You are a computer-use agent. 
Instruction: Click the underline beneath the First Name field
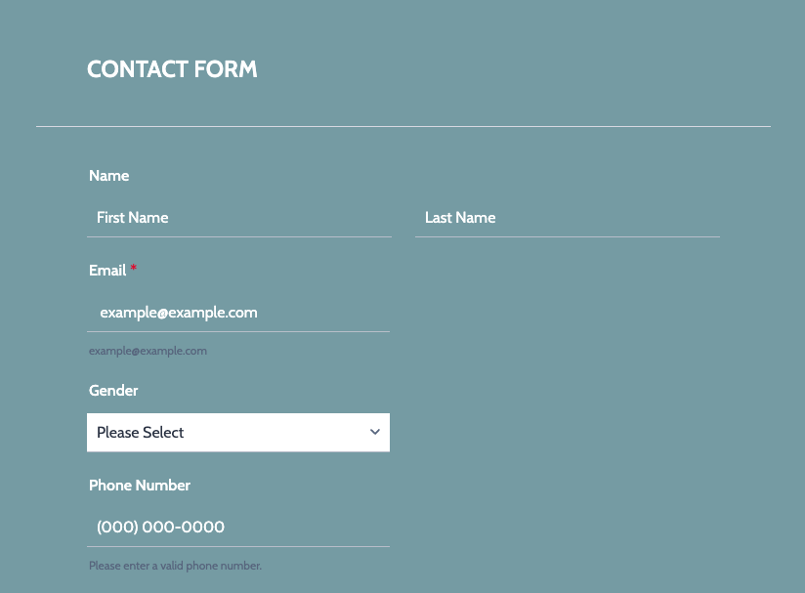pyautogui.click(x=238, y=236)
